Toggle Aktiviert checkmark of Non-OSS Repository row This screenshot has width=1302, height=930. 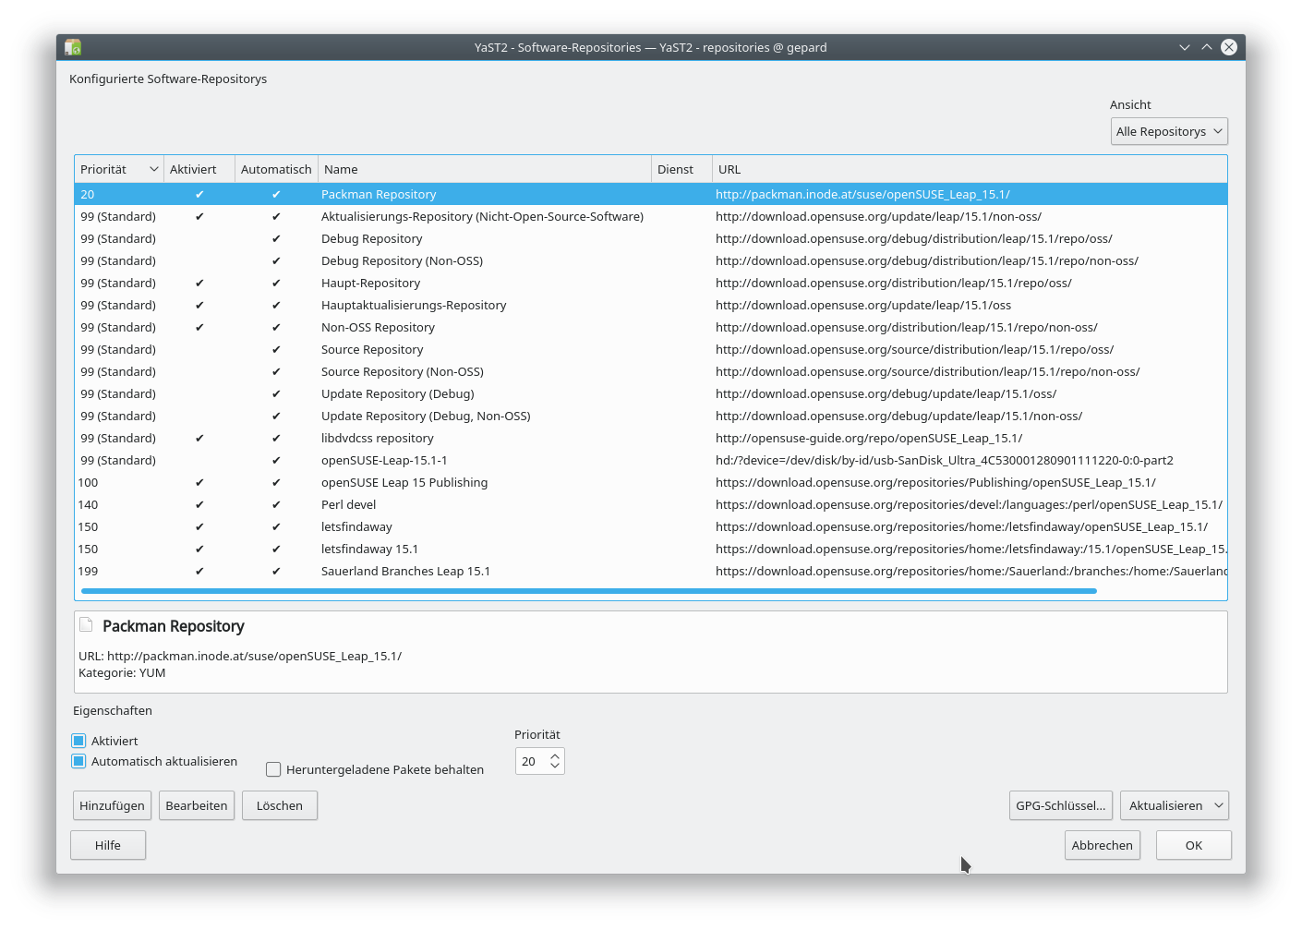pyautogui.click(x=199, y=327)
